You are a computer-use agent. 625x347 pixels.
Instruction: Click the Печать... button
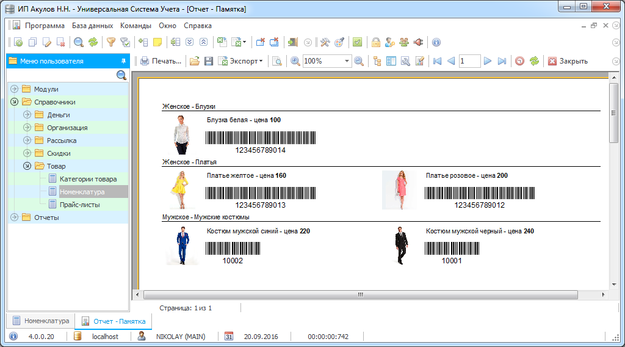coord(161,61)
